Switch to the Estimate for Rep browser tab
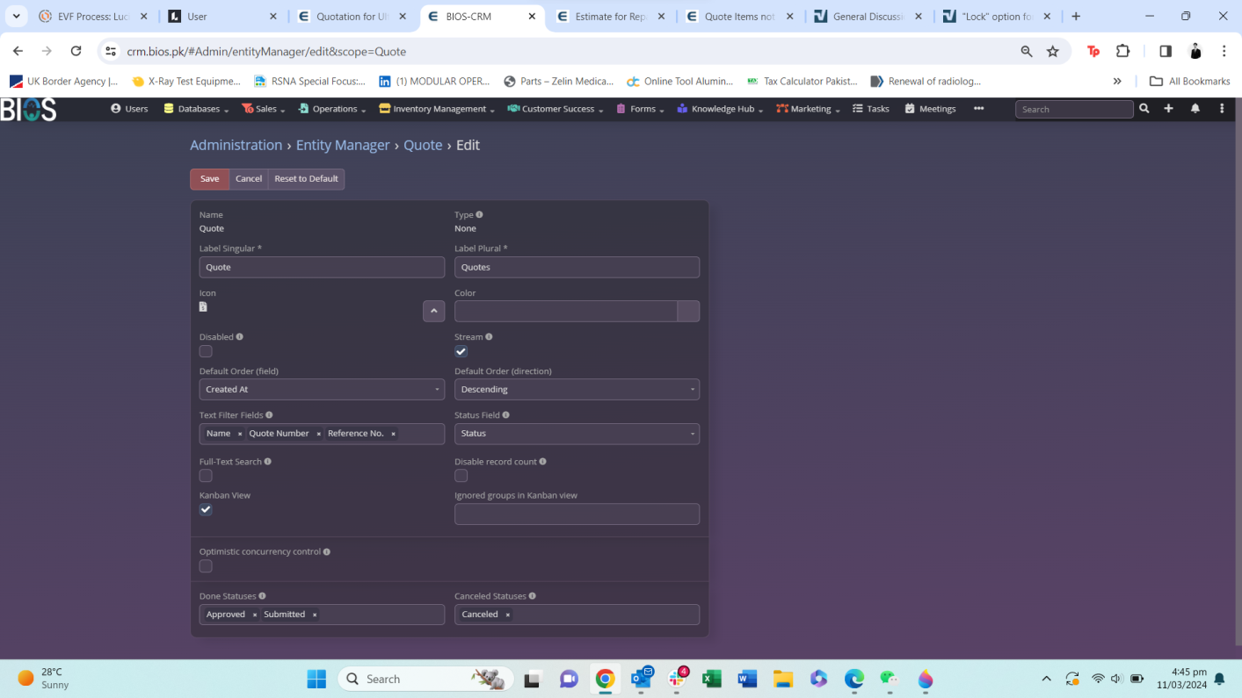The height and width of the screenshot is (698, 1242). point(611,17)
